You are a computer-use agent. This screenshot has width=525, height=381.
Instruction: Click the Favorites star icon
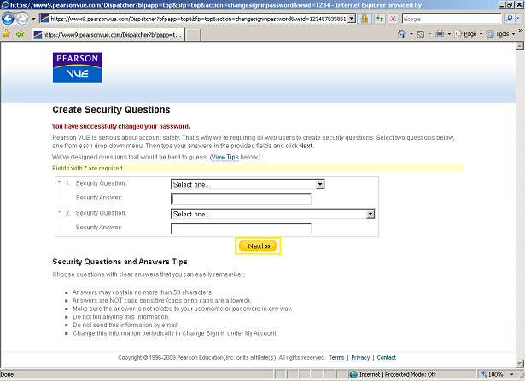coord(6,34)
